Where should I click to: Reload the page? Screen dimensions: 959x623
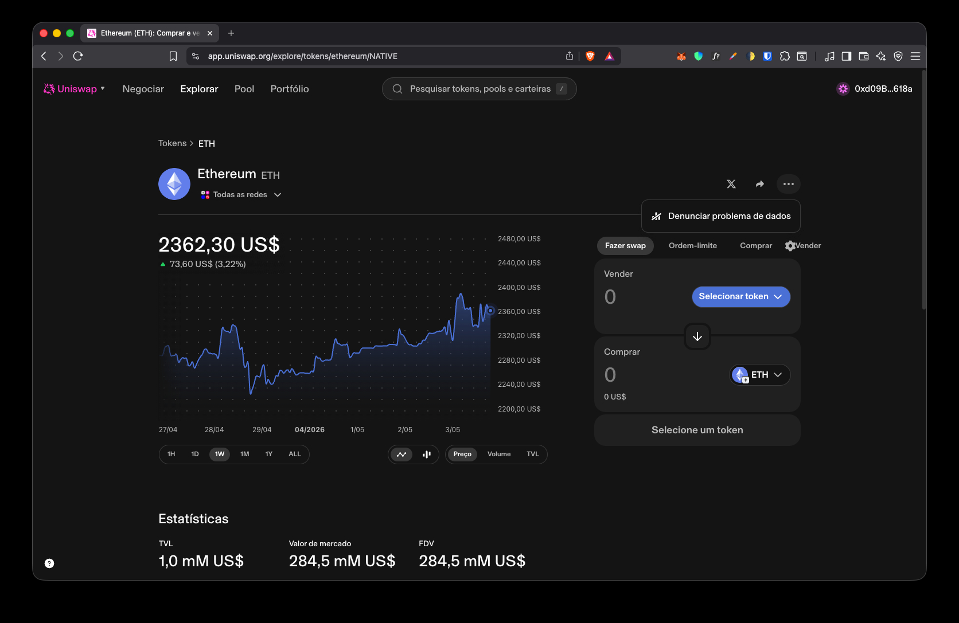[78, 56]
